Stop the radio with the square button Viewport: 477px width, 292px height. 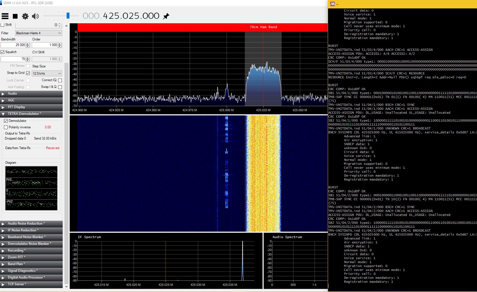(x=15, y=16)
